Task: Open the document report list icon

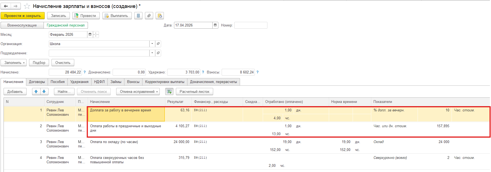Action: (138, 16)
